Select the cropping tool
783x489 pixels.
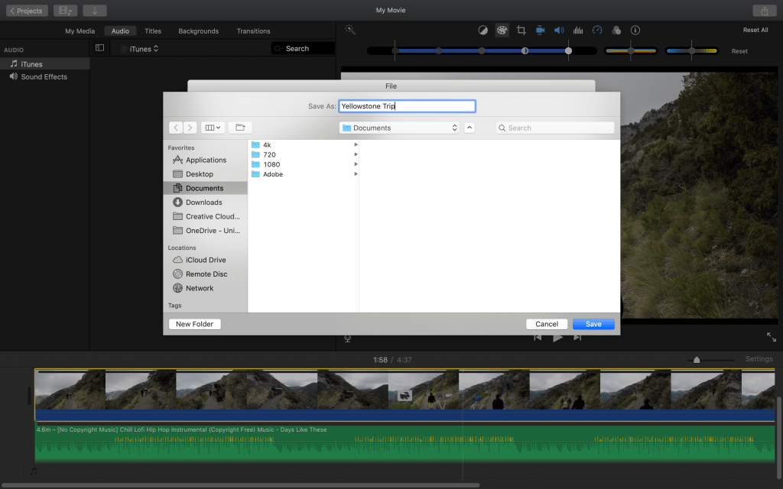click(521, 31)
